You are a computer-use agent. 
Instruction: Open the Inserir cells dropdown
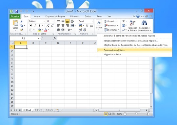pos(110,21)
